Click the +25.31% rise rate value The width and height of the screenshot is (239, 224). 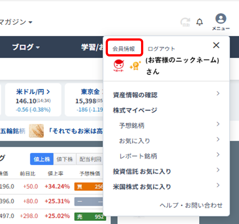[x=57, y=201]
